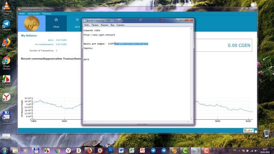Open the Send tab in wallet

(x=77, y=23)
